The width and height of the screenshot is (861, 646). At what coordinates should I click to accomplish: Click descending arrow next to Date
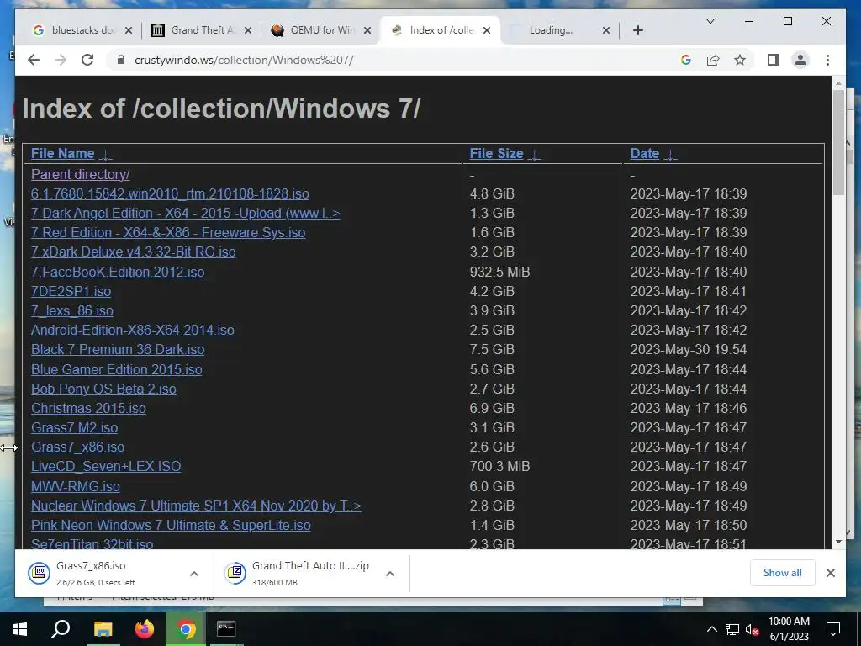click(x=670, y=155)
